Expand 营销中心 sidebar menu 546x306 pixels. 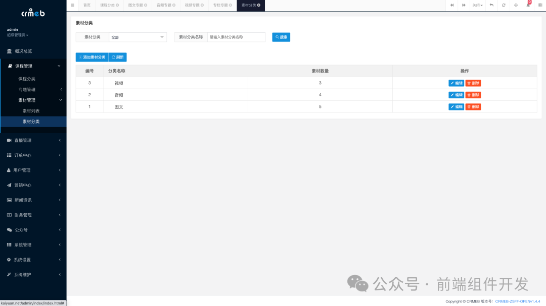33,185
